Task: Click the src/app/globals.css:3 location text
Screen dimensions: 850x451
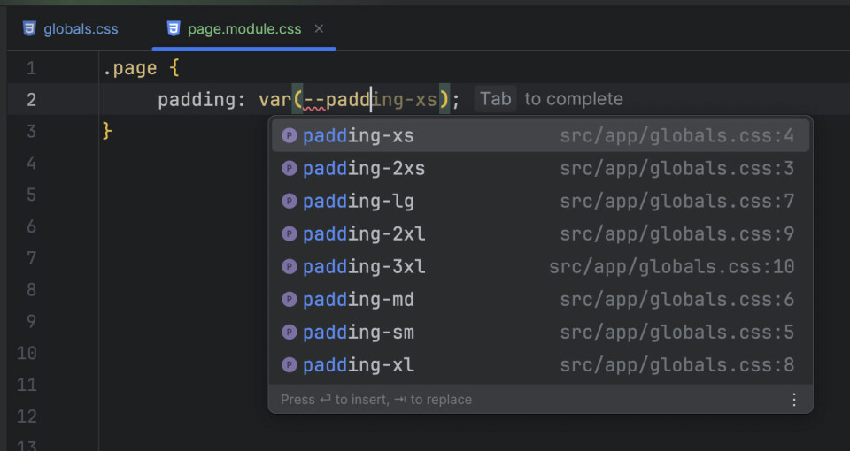Action: [x=677, y=168]
